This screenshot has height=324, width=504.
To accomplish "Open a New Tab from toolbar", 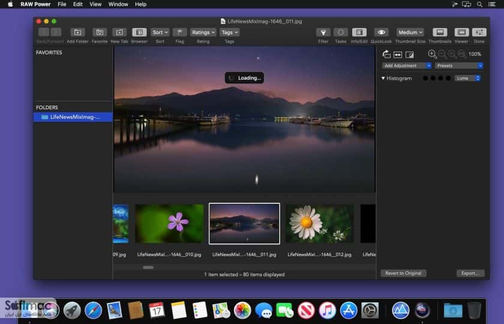I will [119, 32].
